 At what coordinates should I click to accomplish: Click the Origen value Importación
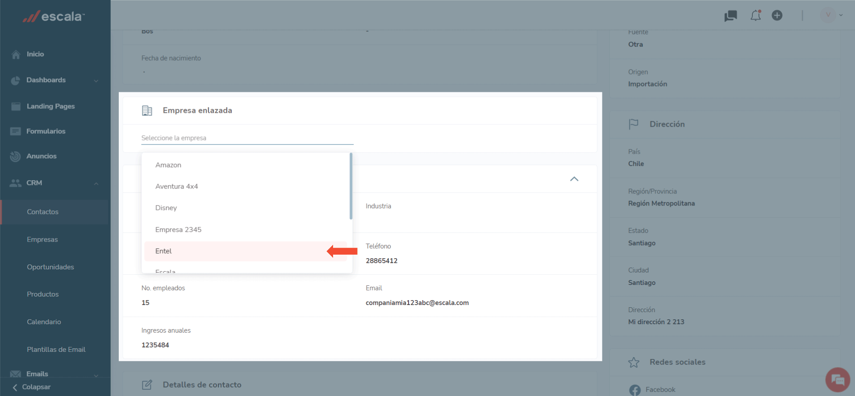(x=647, y=84)
